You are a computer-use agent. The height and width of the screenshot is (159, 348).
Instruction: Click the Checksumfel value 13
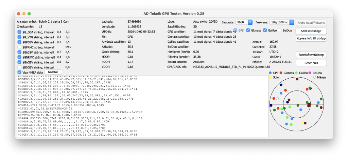tap(41, 26)
